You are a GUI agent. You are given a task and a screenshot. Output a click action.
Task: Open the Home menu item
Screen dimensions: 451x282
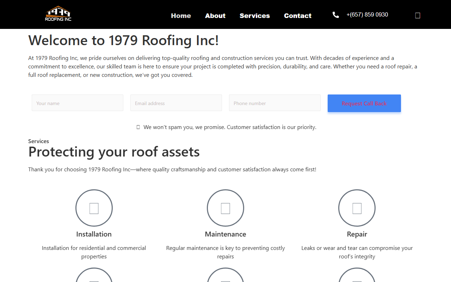[x=181, y=16]
